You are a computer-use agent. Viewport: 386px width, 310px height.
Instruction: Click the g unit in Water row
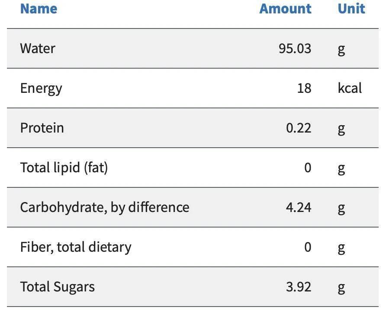coord(341,50)
